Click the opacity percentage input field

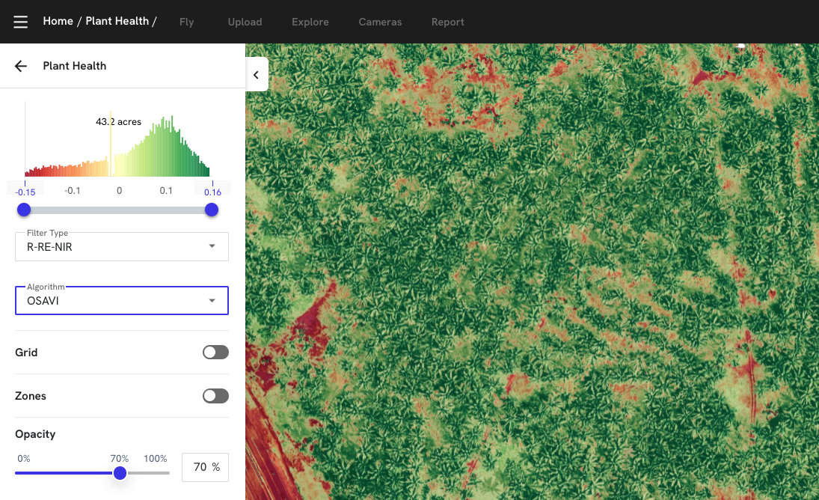(205, 467)
